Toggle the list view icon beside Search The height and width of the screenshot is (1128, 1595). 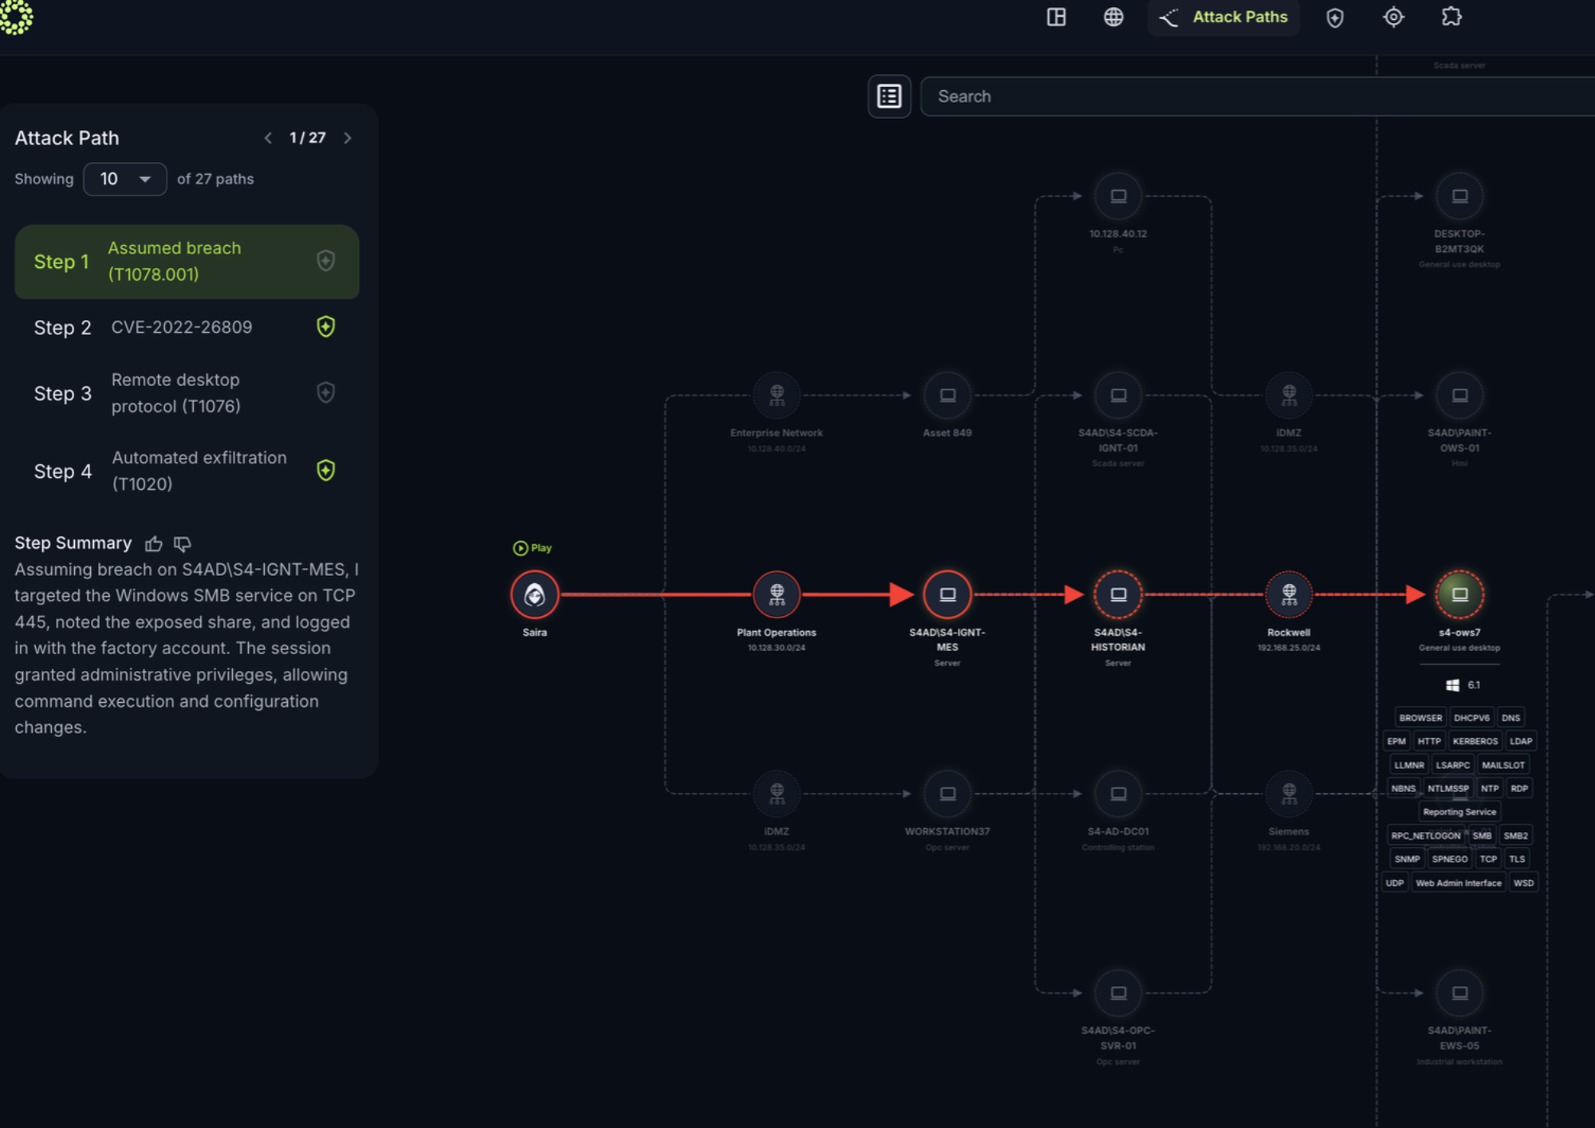coord(889,97)
